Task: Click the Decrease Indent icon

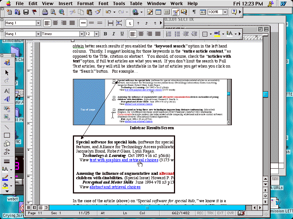Action: click(x=186, y=34)
